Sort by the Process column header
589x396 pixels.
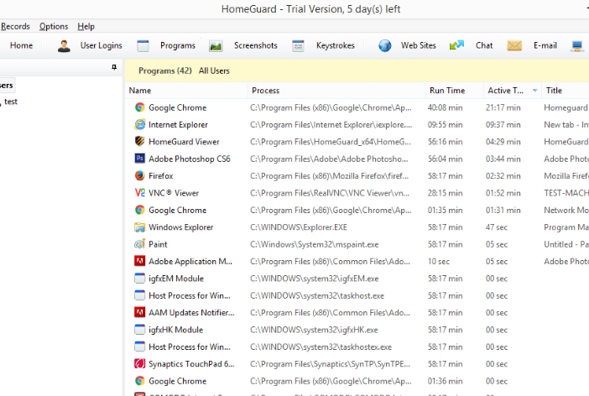336,91
